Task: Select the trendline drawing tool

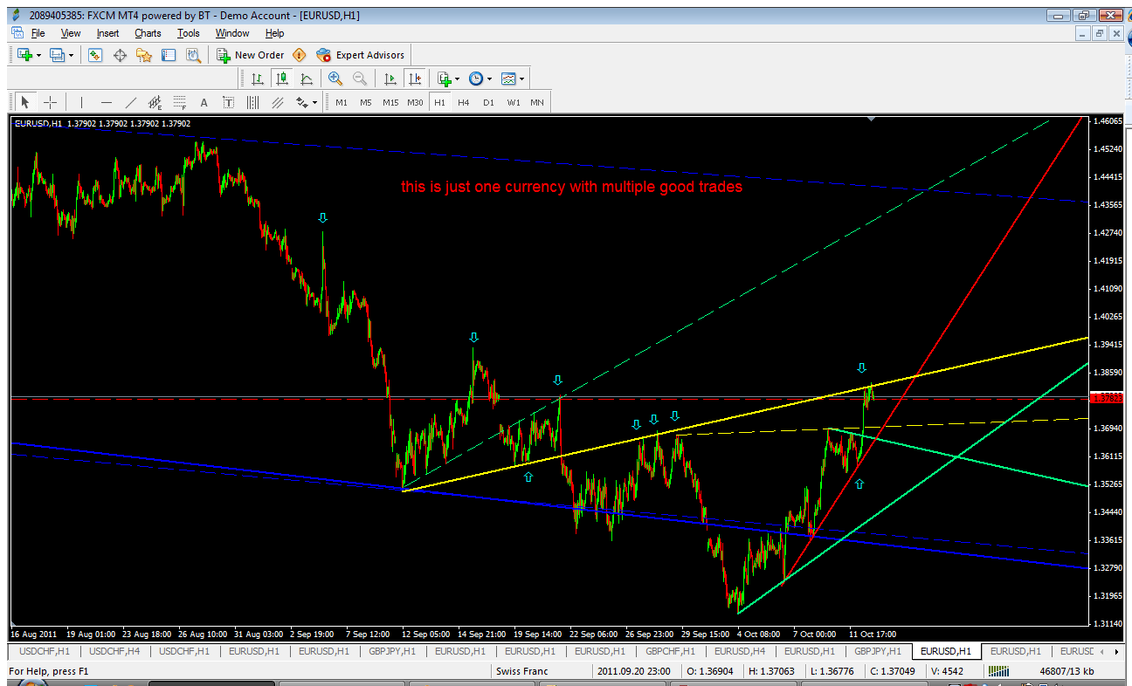Action: point(130,102)
